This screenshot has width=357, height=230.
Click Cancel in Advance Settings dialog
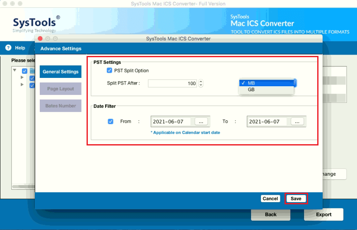click(270, 199)
